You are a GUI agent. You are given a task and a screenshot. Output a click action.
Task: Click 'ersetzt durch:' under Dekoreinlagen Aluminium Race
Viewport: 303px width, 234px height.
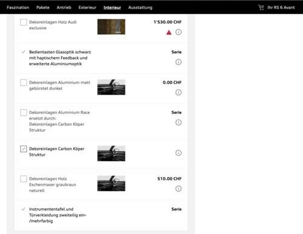(x=42, y=118)
